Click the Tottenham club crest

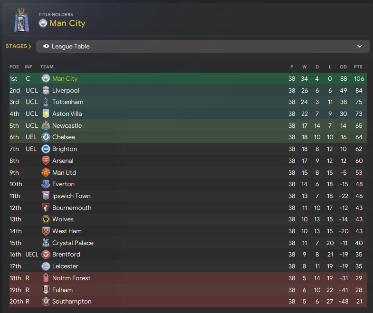(46, 102)
